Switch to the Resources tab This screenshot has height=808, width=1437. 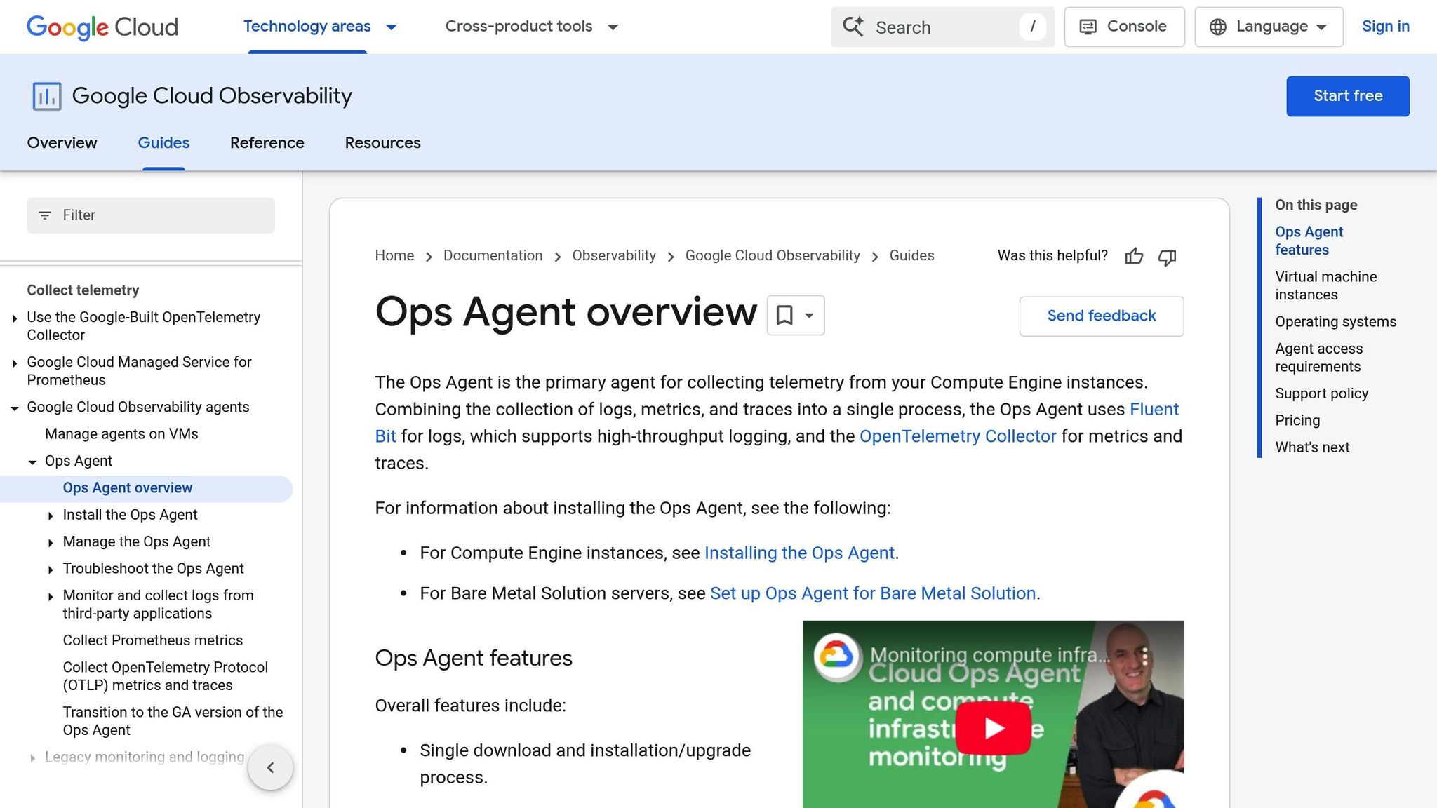coord(382,143)
